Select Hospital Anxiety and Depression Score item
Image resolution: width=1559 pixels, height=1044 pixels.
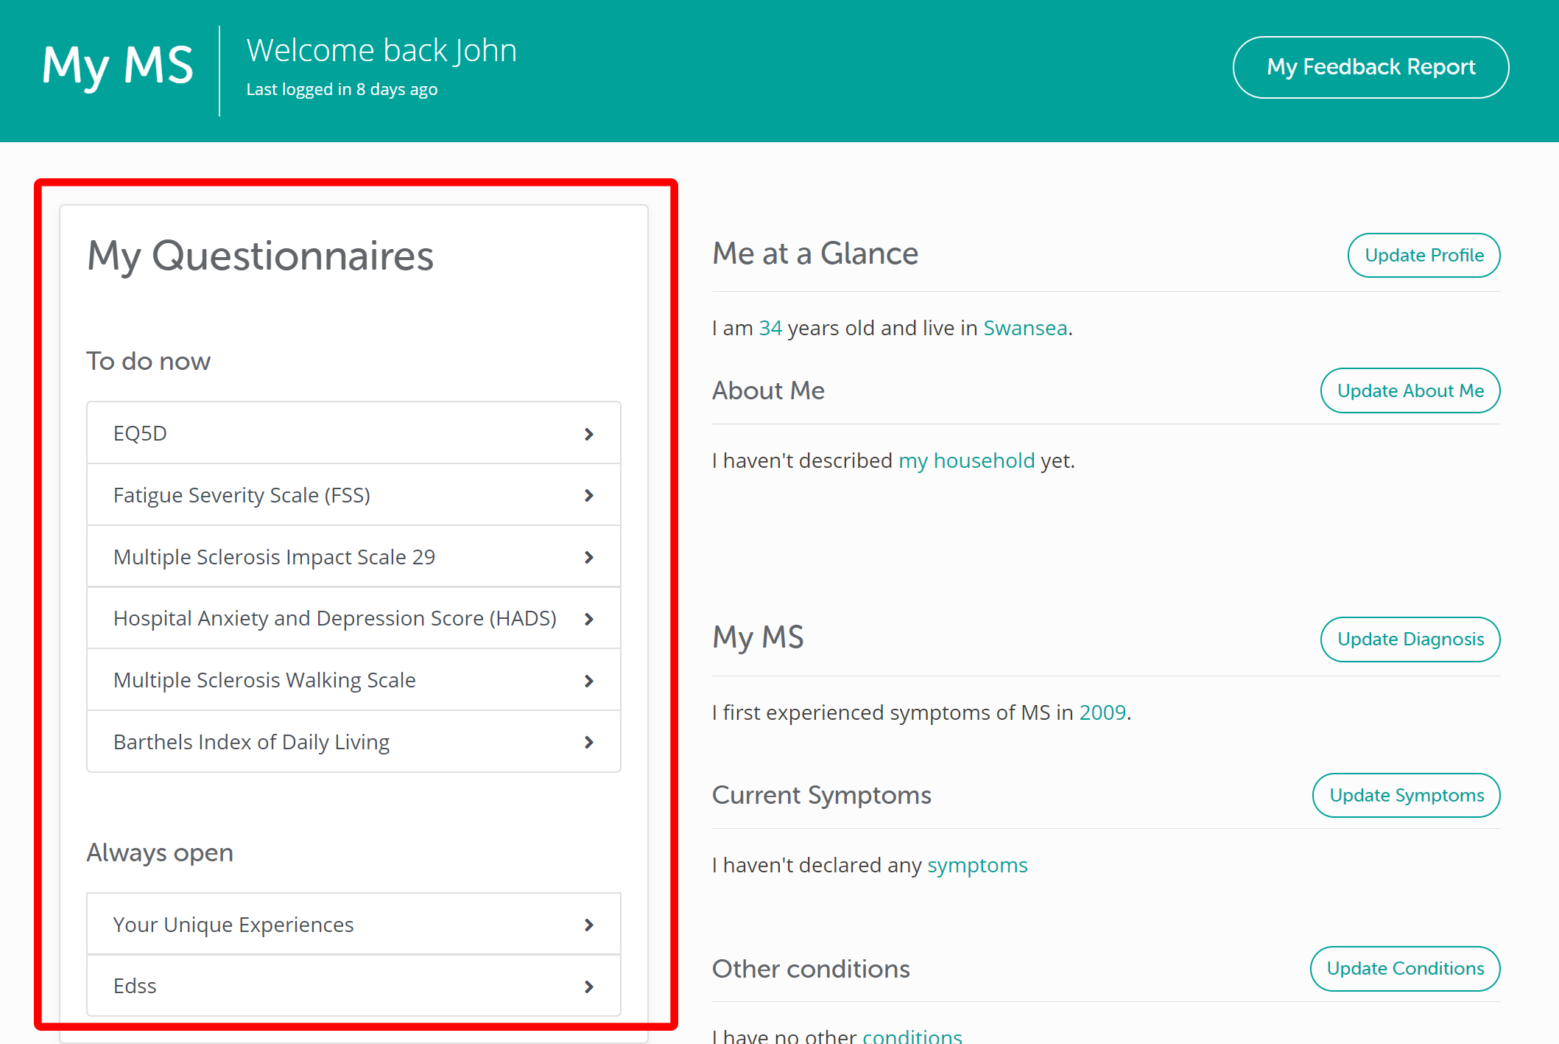coord(334,618)
